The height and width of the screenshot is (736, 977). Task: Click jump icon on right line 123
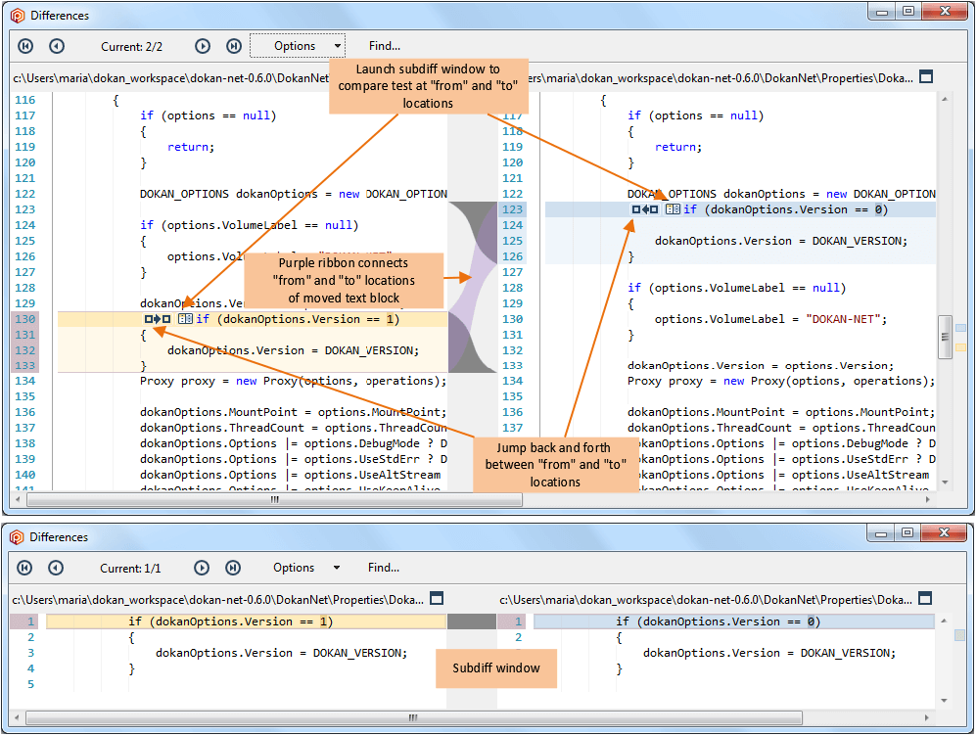[645, 209]
